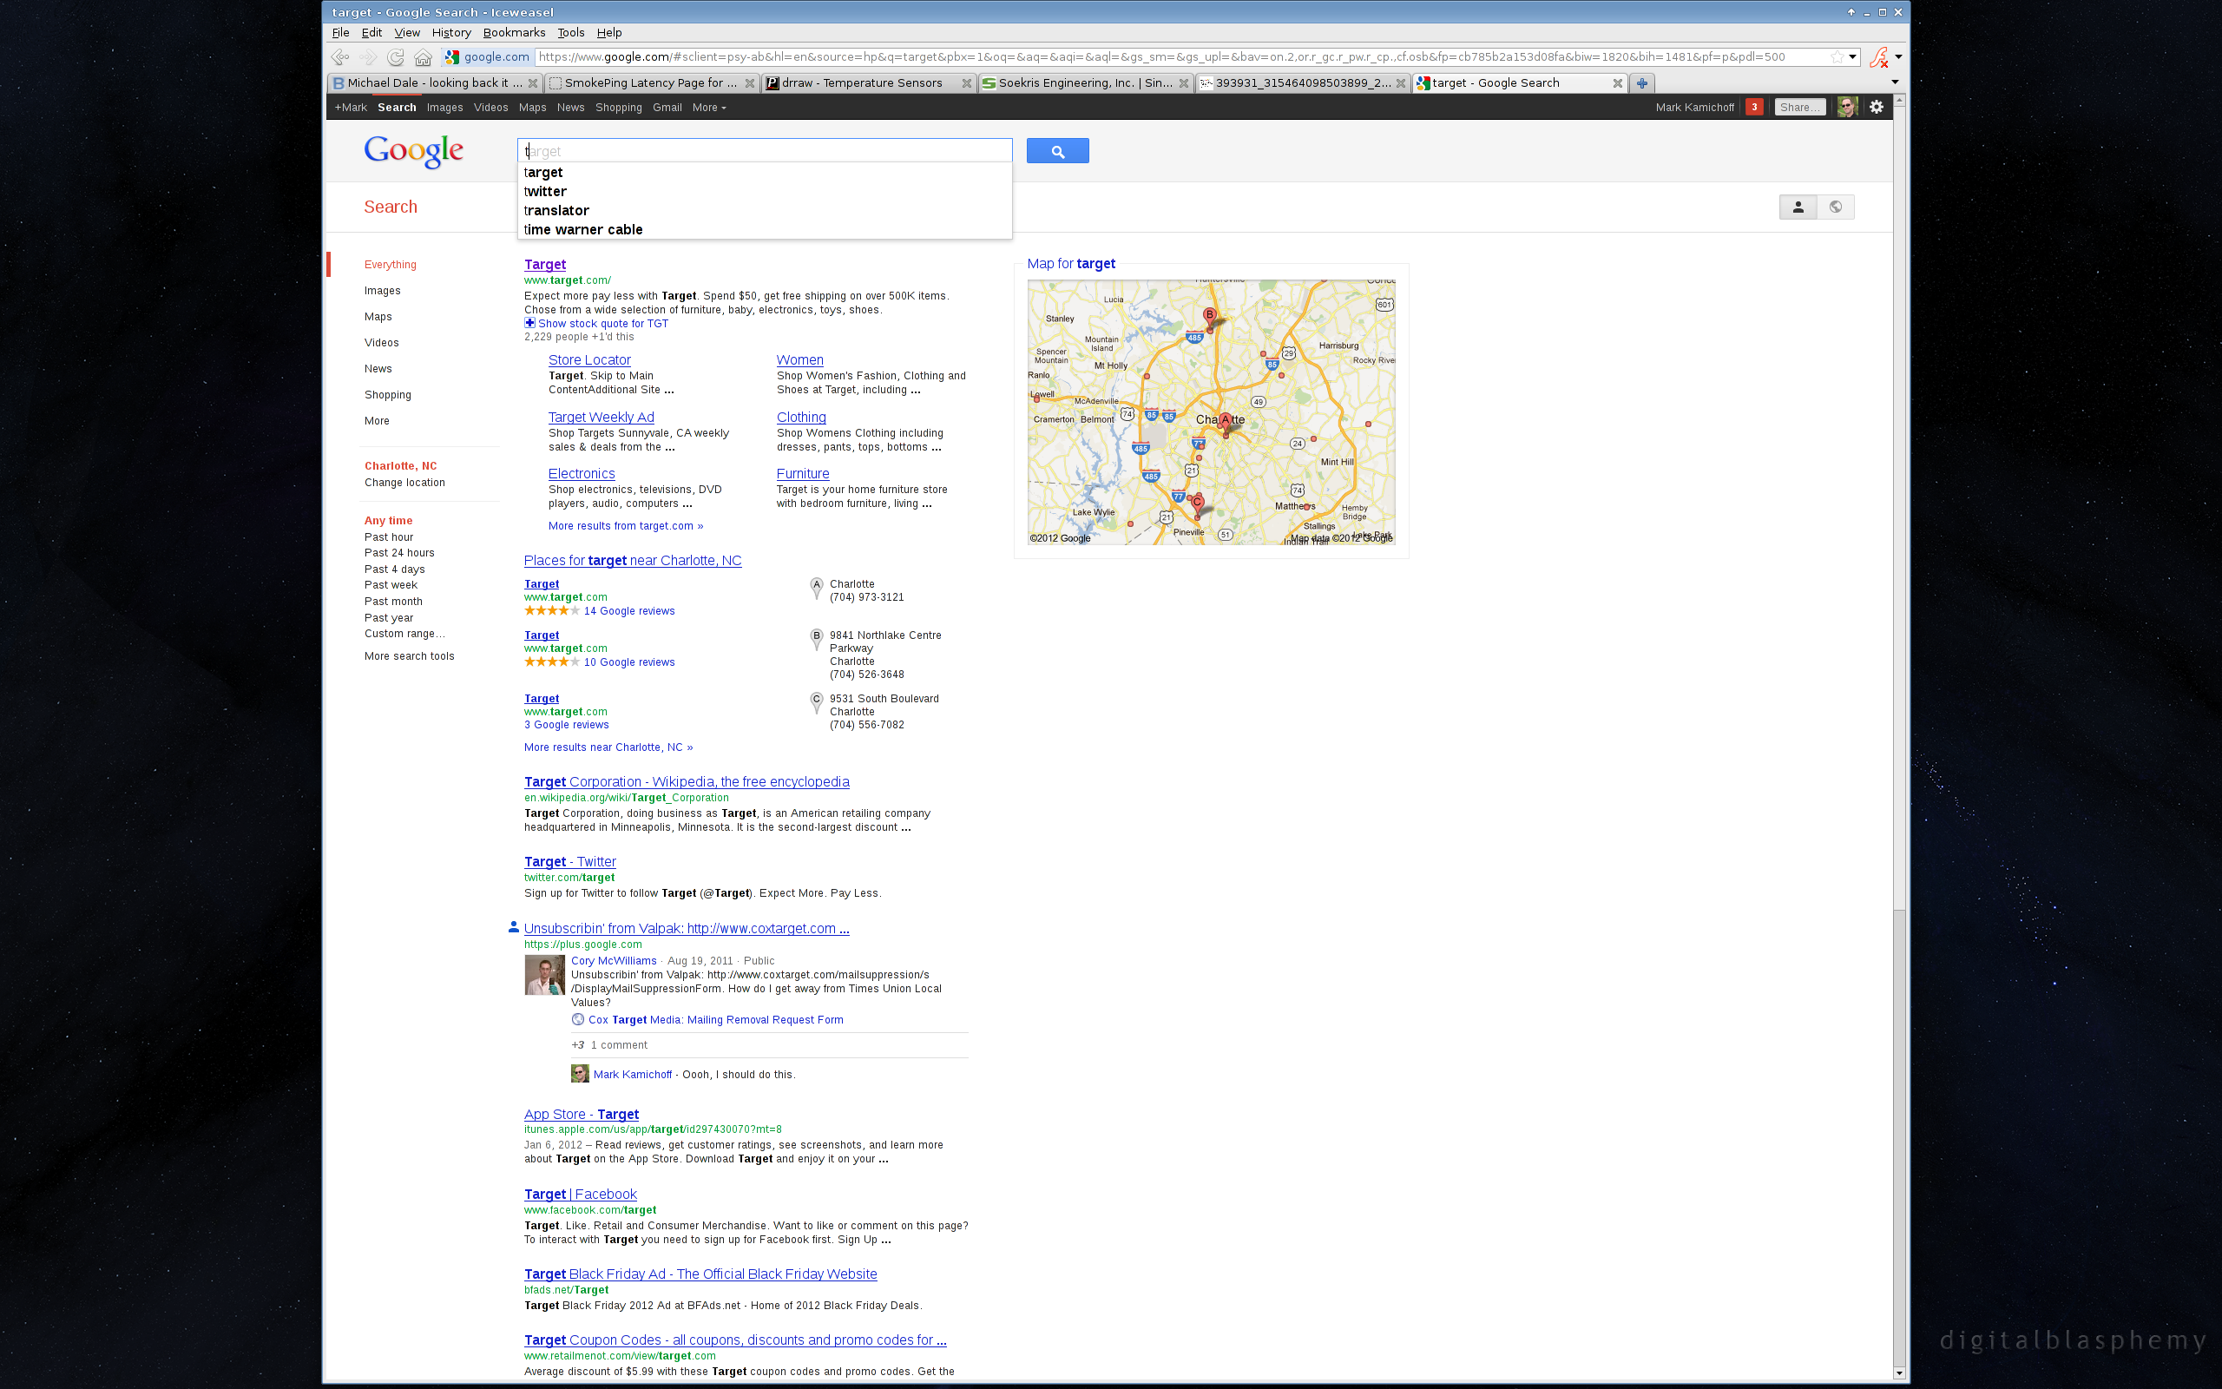2222x1389 pixels.
Task: Open the Tools menu
Action: tap(570, 32)
